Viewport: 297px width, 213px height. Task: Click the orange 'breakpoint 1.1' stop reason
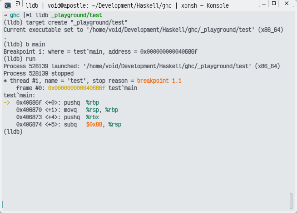[x=158, y=81]
